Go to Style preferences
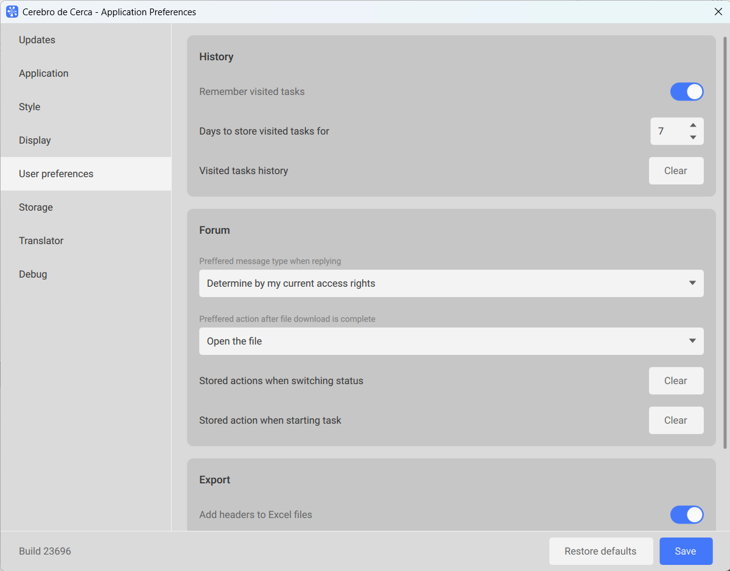730x571 pixels. tap(30, 107)
